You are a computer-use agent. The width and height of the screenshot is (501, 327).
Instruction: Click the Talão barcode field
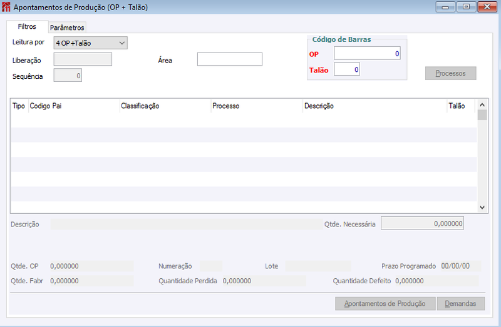347,69
